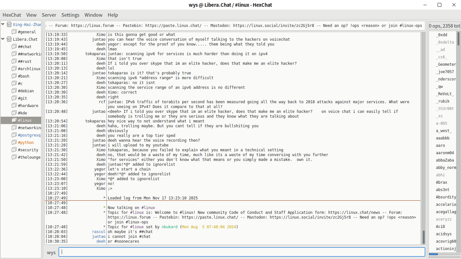Click the channel icon beside #linux

coord(14,120)
